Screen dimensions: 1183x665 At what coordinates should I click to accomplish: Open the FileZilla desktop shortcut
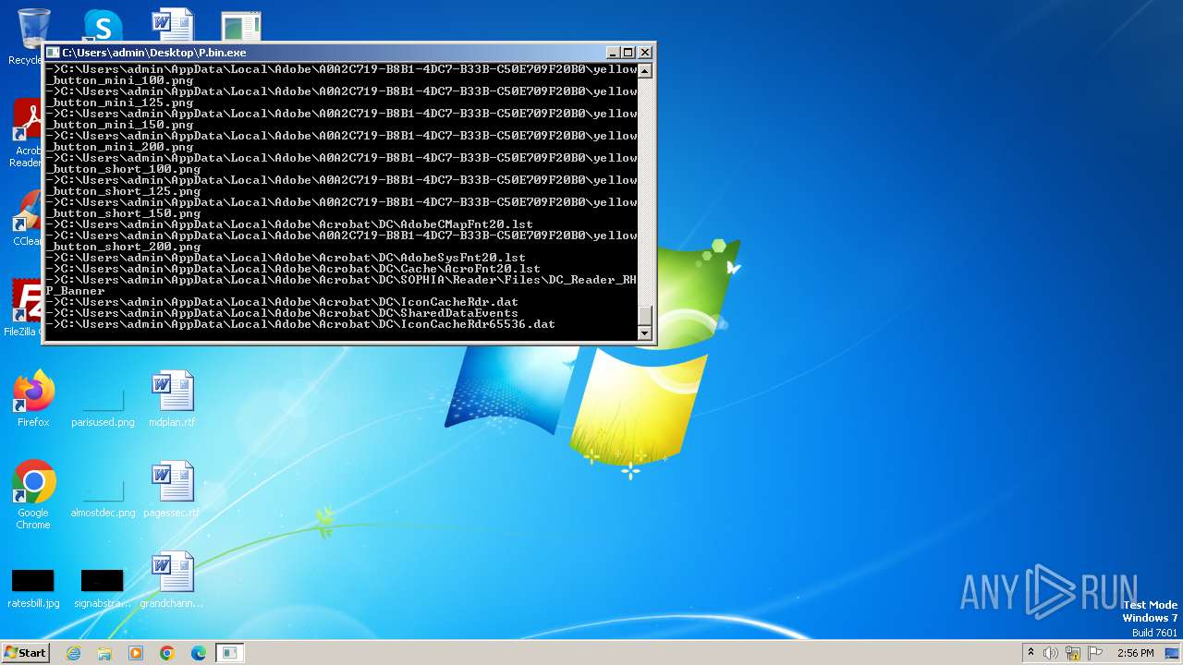[x=26, y=308]
